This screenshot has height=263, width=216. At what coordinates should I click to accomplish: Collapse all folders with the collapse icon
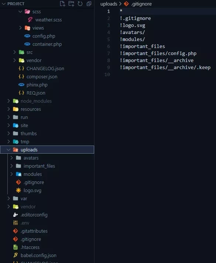[x=89, y=4]
